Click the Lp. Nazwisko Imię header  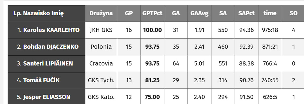coord(39,13)
